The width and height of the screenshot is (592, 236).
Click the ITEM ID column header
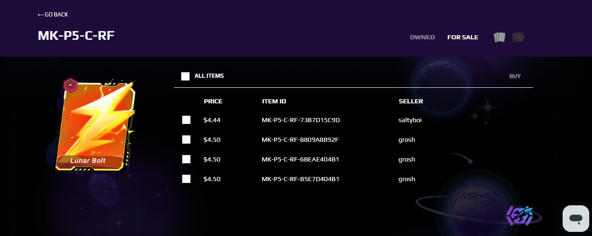pos(274,102)
